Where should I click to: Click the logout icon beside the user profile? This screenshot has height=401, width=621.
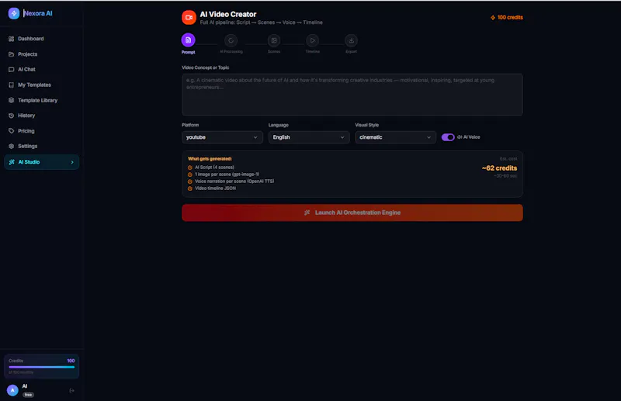pyautogui.click(x=71, y=391)
